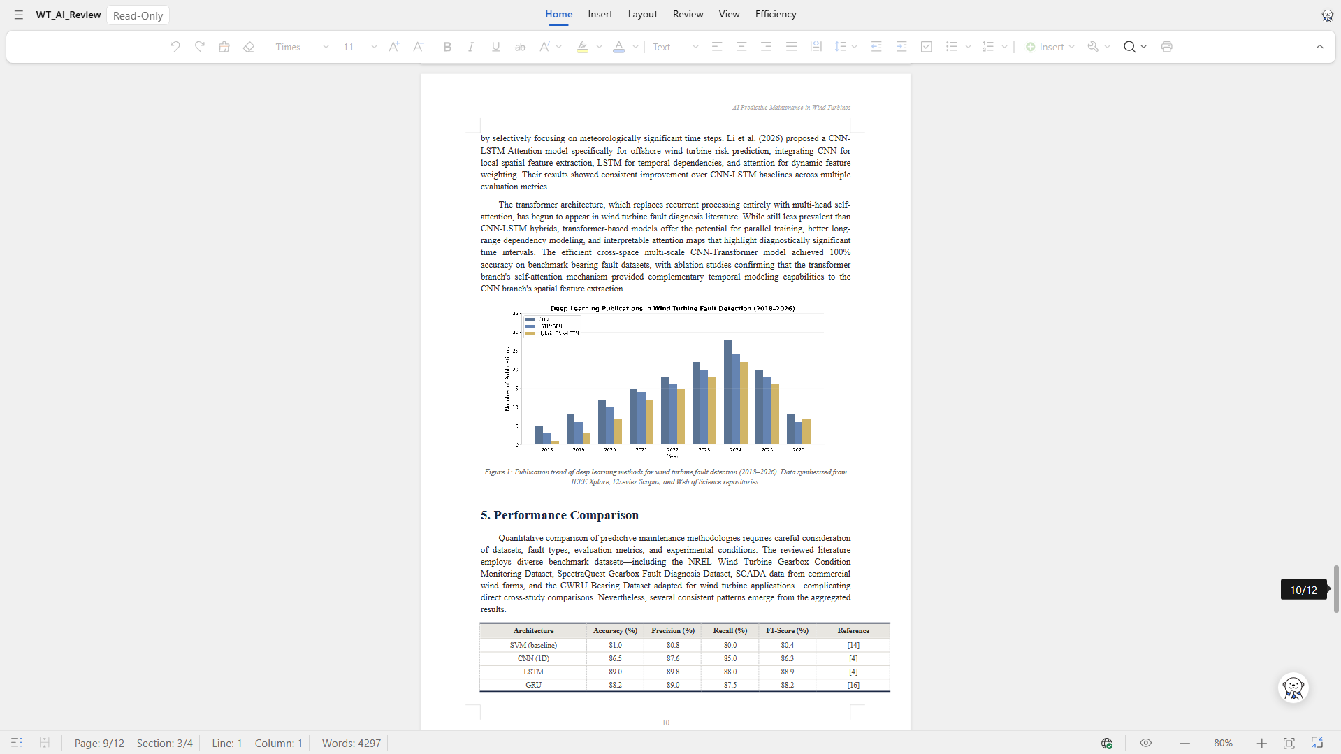
Task: Open find and search
Action: (1129, 47)
